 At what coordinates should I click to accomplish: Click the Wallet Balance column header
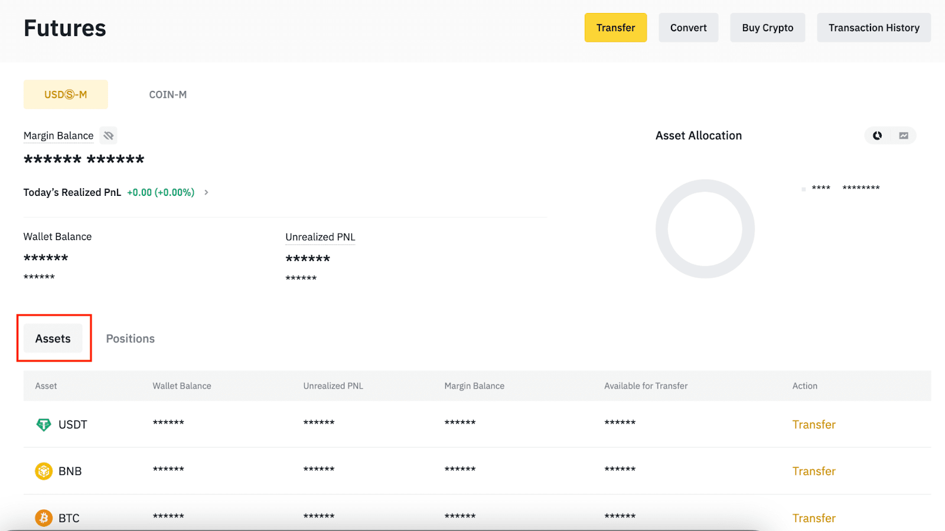click(182, 386)
